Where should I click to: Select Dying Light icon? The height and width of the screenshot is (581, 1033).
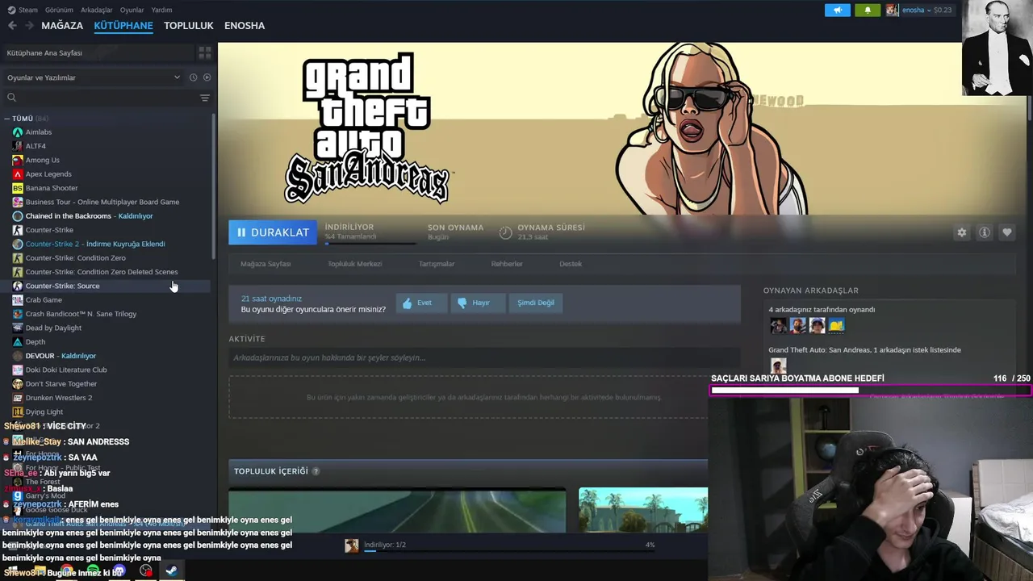(18, 412)
